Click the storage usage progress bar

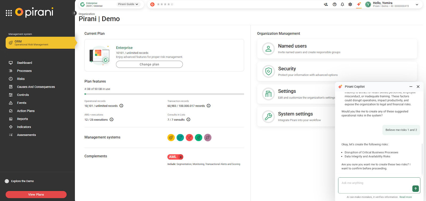(x=164, y=94)
